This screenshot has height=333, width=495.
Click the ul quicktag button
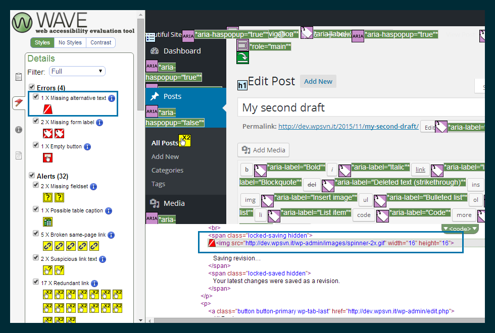366,200
